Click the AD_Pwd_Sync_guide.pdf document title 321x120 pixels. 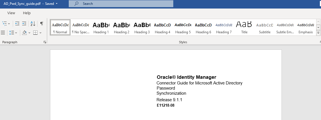click(22, 4)
